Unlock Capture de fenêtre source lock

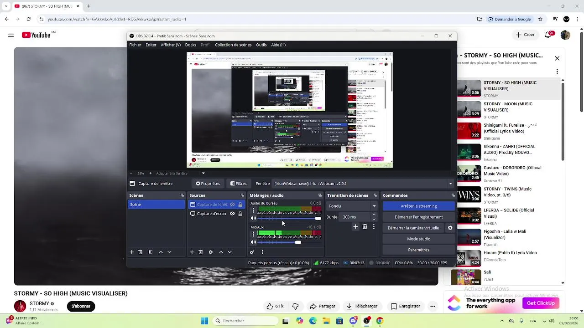240,205
